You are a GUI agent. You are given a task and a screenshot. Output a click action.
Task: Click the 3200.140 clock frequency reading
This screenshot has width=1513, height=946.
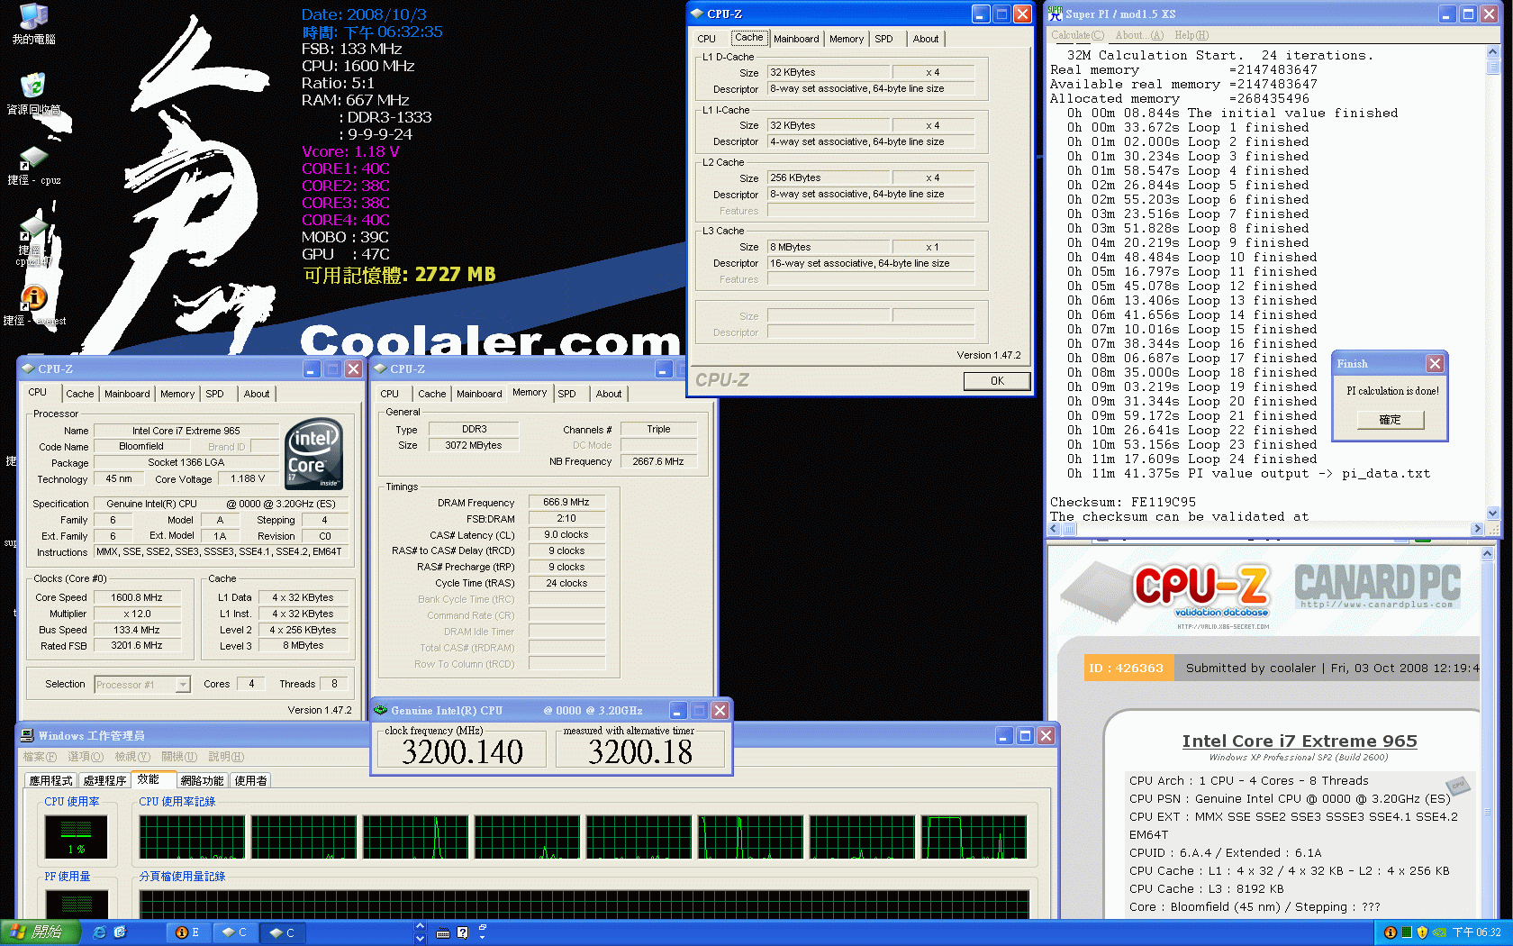(462, 752)
